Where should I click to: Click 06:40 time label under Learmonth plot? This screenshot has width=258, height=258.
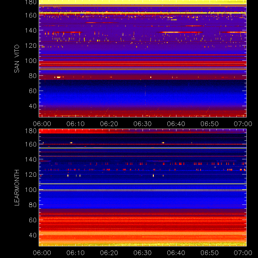[176, 253]
